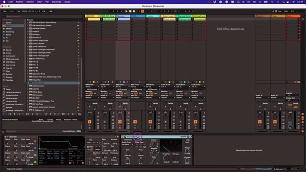This screenshot has width=306, height=172.
Task: Open the Live menu
Action: click(x=11, y=2)
